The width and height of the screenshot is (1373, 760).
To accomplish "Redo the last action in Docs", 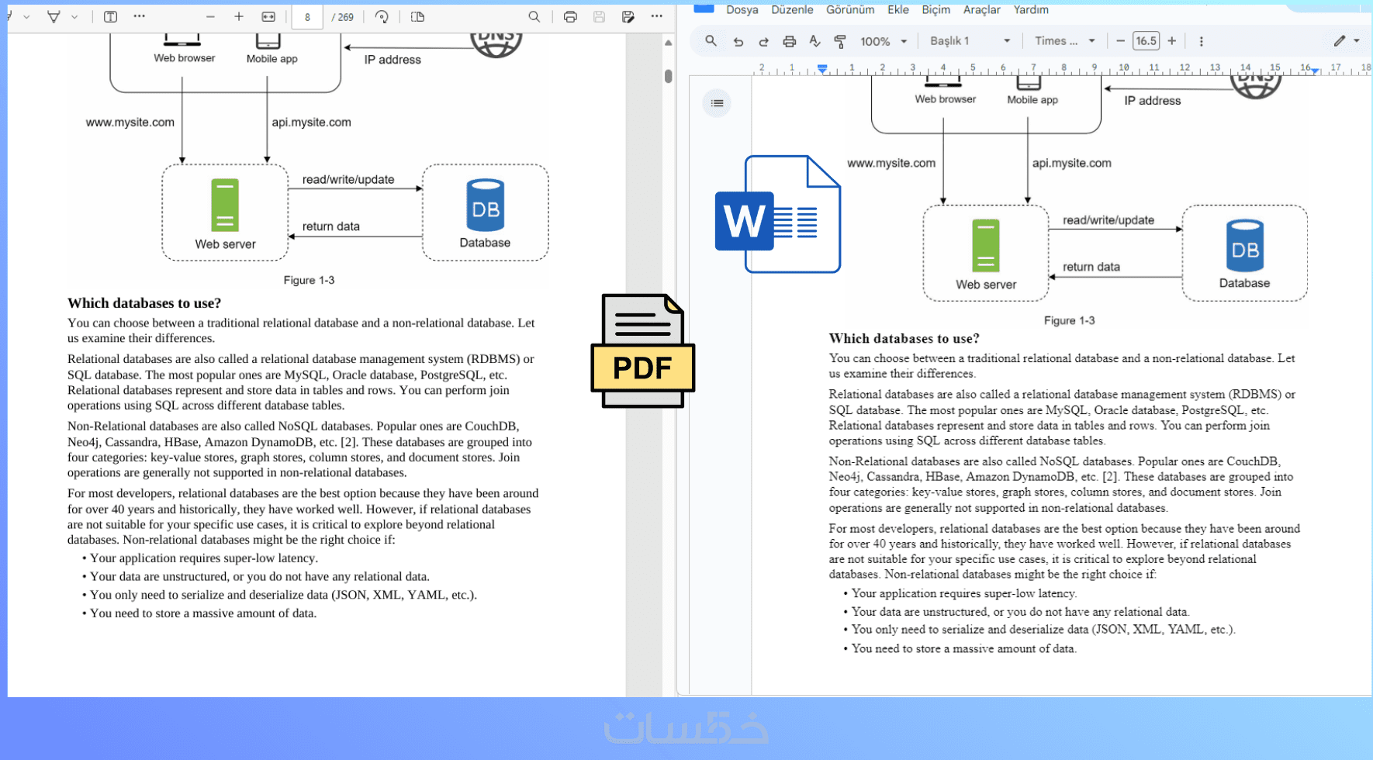I will 763,41.
